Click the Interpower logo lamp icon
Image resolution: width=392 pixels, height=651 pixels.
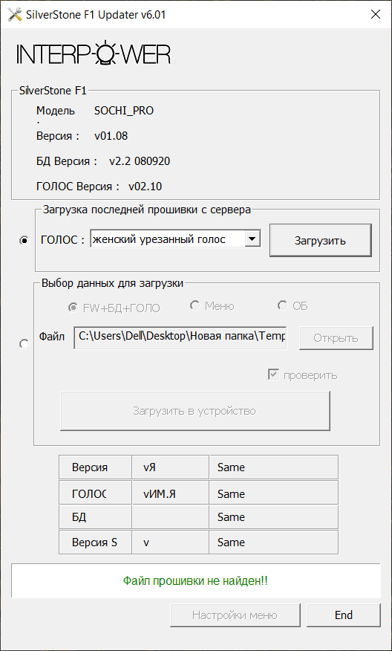tap(107, 53)
